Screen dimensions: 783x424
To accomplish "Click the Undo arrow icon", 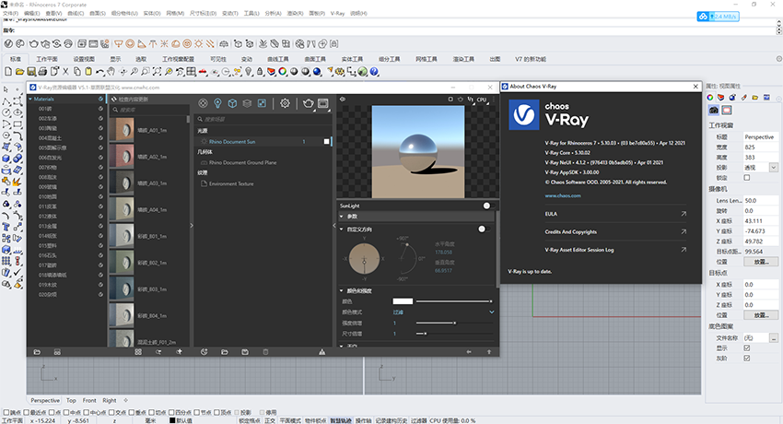I will [x=99, y=72].
